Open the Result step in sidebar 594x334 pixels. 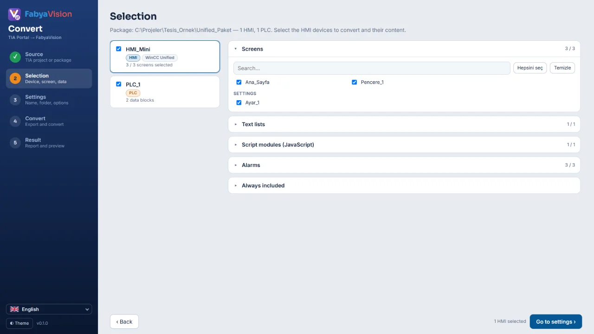click(x=49, y=143)
